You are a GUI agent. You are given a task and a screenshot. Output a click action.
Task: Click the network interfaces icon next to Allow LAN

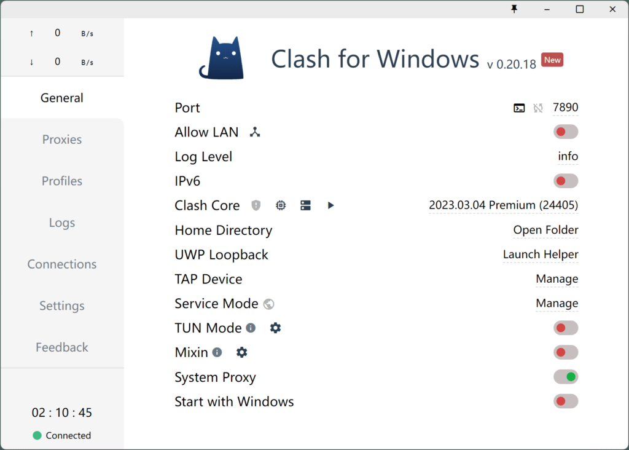point(255,132)
